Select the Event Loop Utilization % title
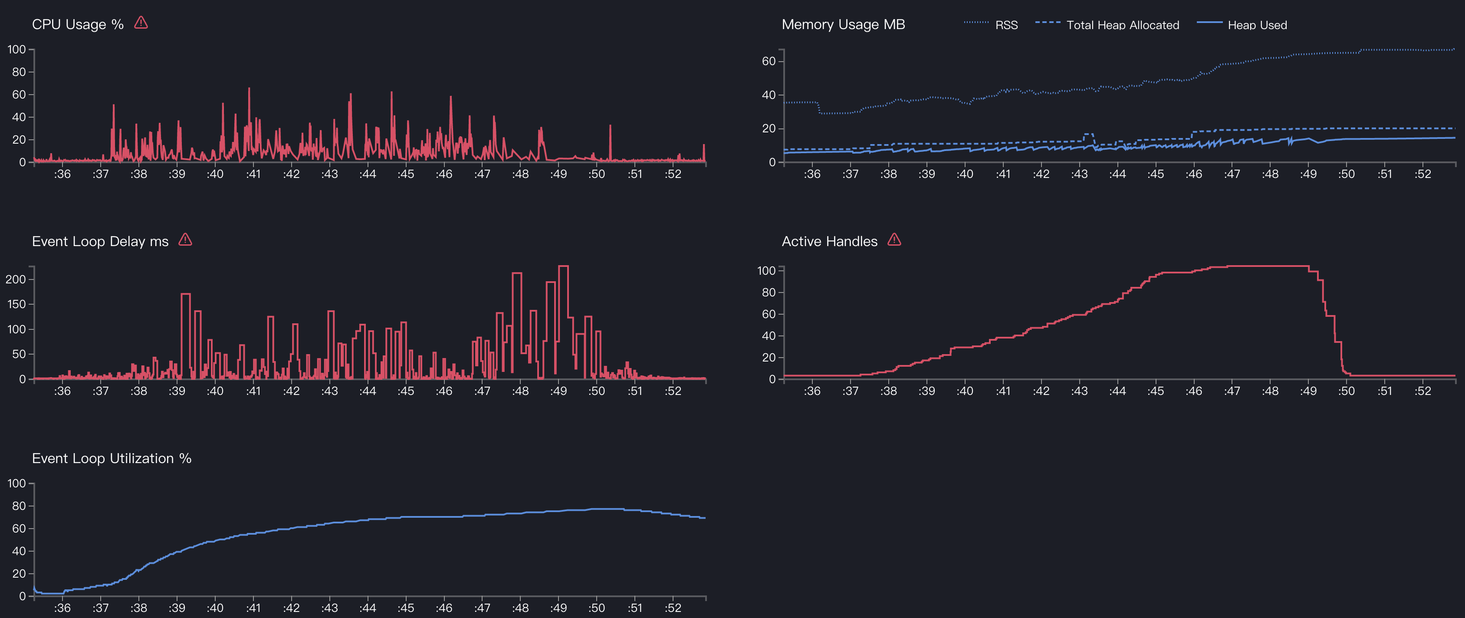This screenshot has width=1465, height=618. (x=112, y=458)
